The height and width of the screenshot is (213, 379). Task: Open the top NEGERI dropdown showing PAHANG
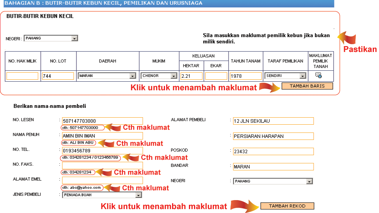(51, 38)
